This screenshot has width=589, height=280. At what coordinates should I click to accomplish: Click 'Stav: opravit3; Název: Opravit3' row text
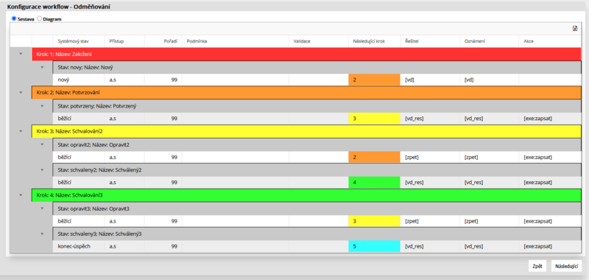pyautogui.click(x=94, y=209)
